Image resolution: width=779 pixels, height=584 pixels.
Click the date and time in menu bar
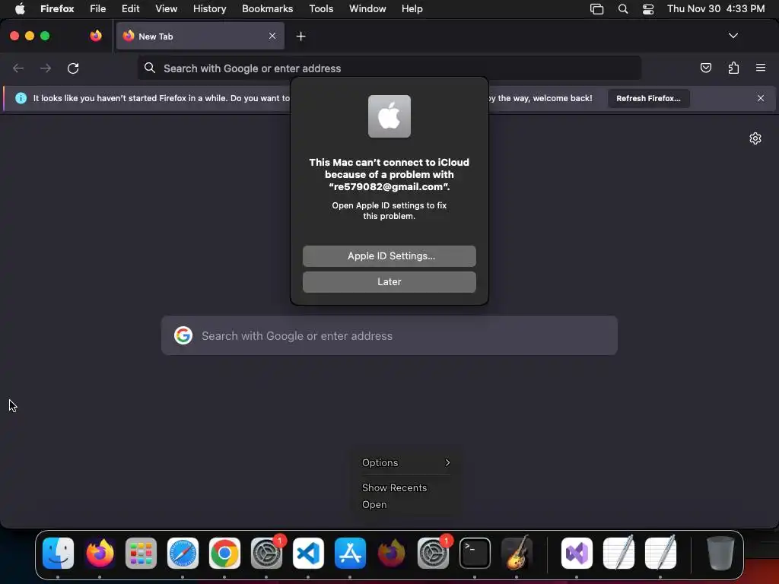point(716,9)
